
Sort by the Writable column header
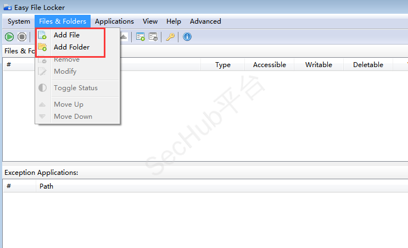(318, 64)
